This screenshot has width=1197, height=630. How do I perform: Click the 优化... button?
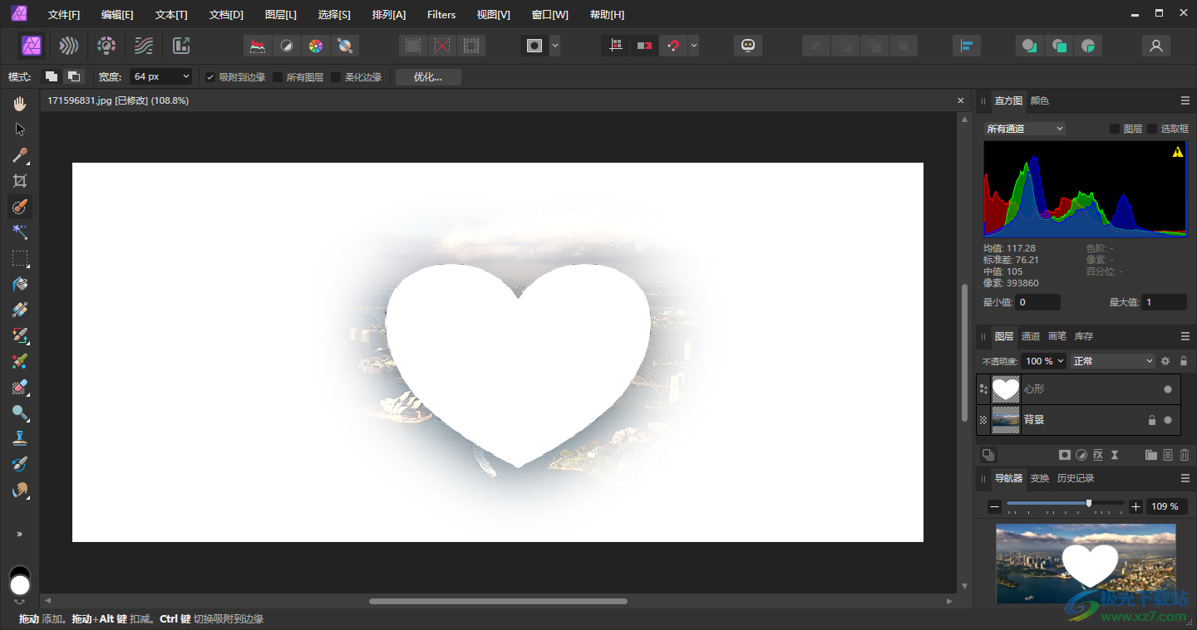427,77
